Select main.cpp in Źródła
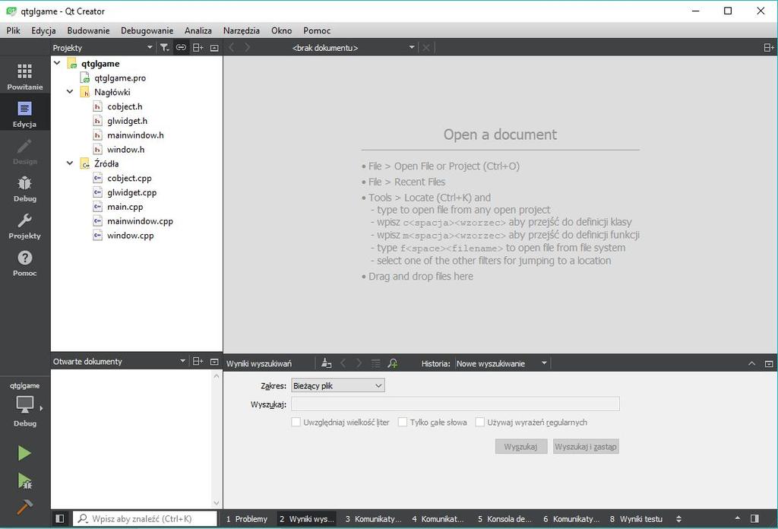Viewport: 778px width, 529px height. (x=125, y=207)
